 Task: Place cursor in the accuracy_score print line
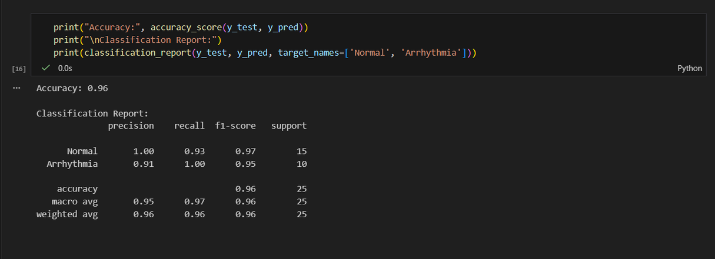click(x=181, y=27)
